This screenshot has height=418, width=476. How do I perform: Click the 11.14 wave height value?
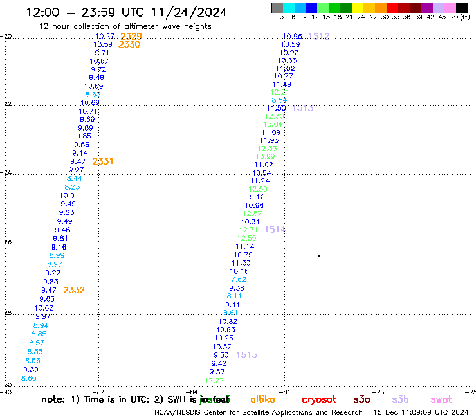245,246
